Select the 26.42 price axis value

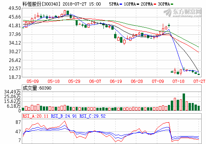pyautogui.click(x=15, y=60)
